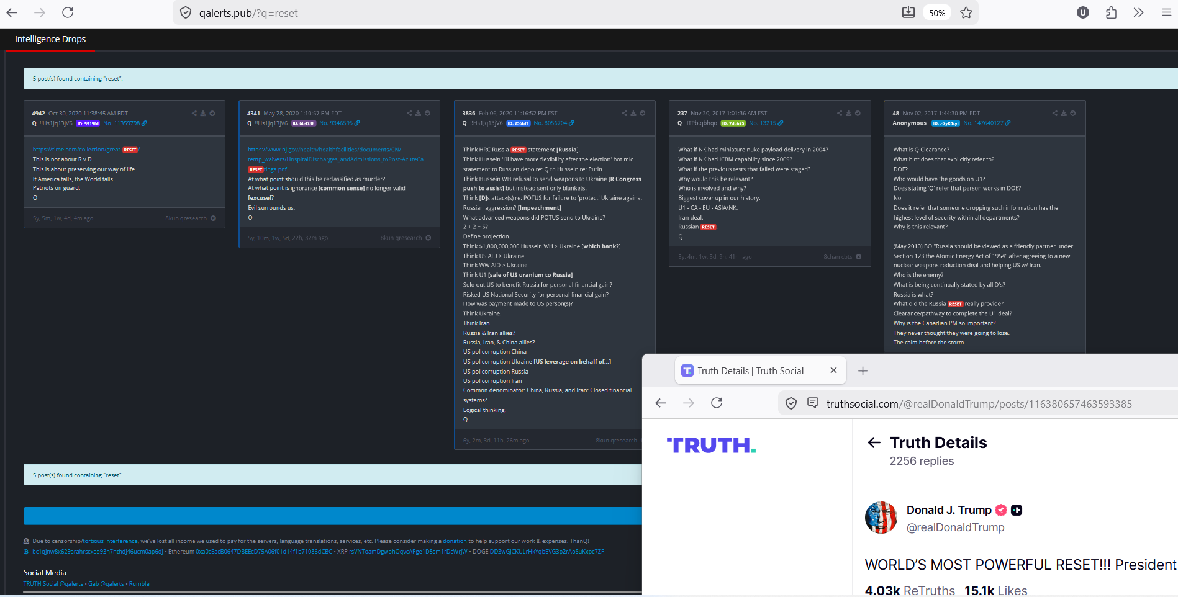Image resolution: width=1178 pixels, height=597 pixels.
Task: Download post 48 with download icon
Action: click(1064, 114)
